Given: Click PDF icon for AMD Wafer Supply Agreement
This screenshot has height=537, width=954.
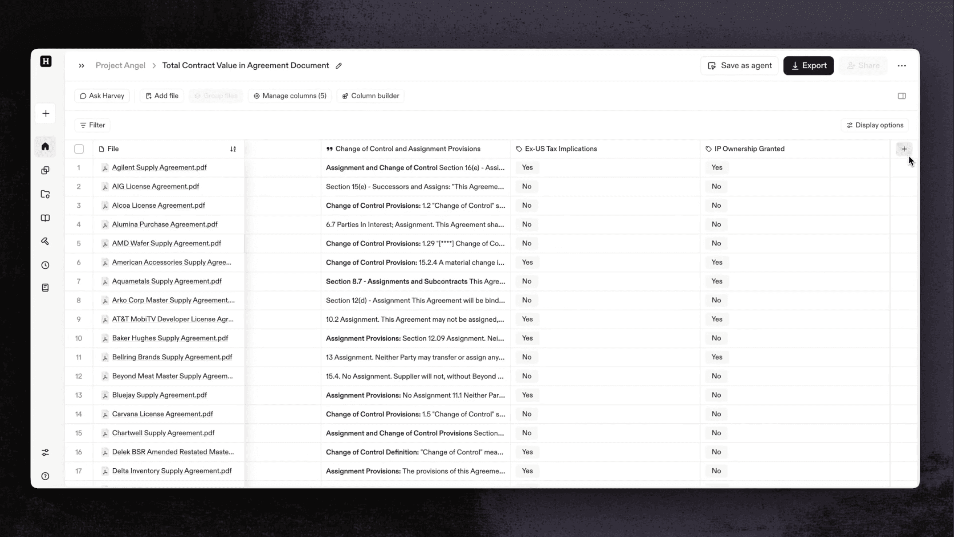Looking at the screenshot, I should pyautogui.click(x=105, y=244).
